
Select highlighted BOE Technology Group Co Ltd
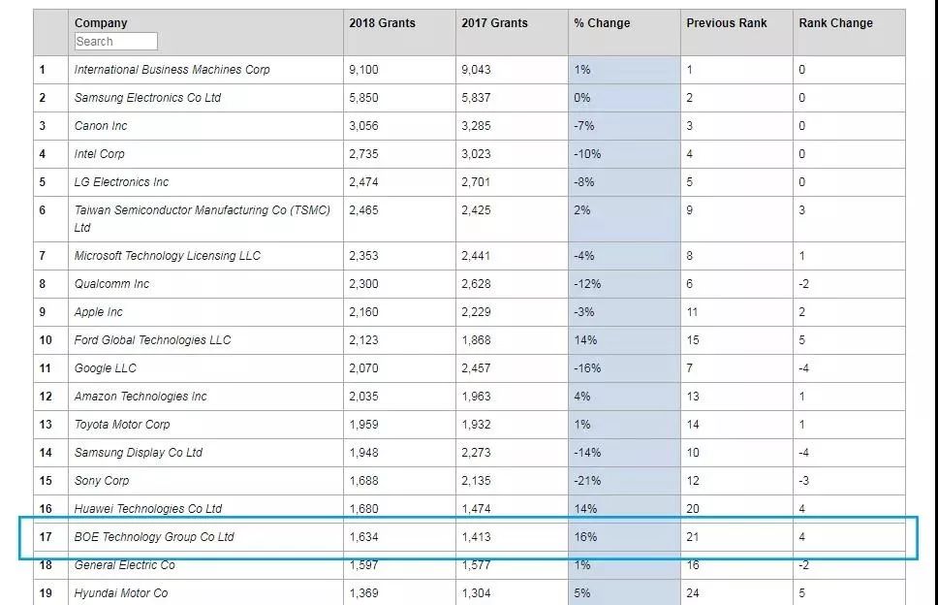click(x=154, y=537)
